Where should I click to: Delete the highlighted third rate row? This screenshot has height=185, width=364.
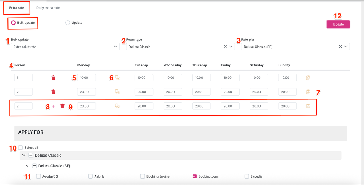click(x=63, y=106)
